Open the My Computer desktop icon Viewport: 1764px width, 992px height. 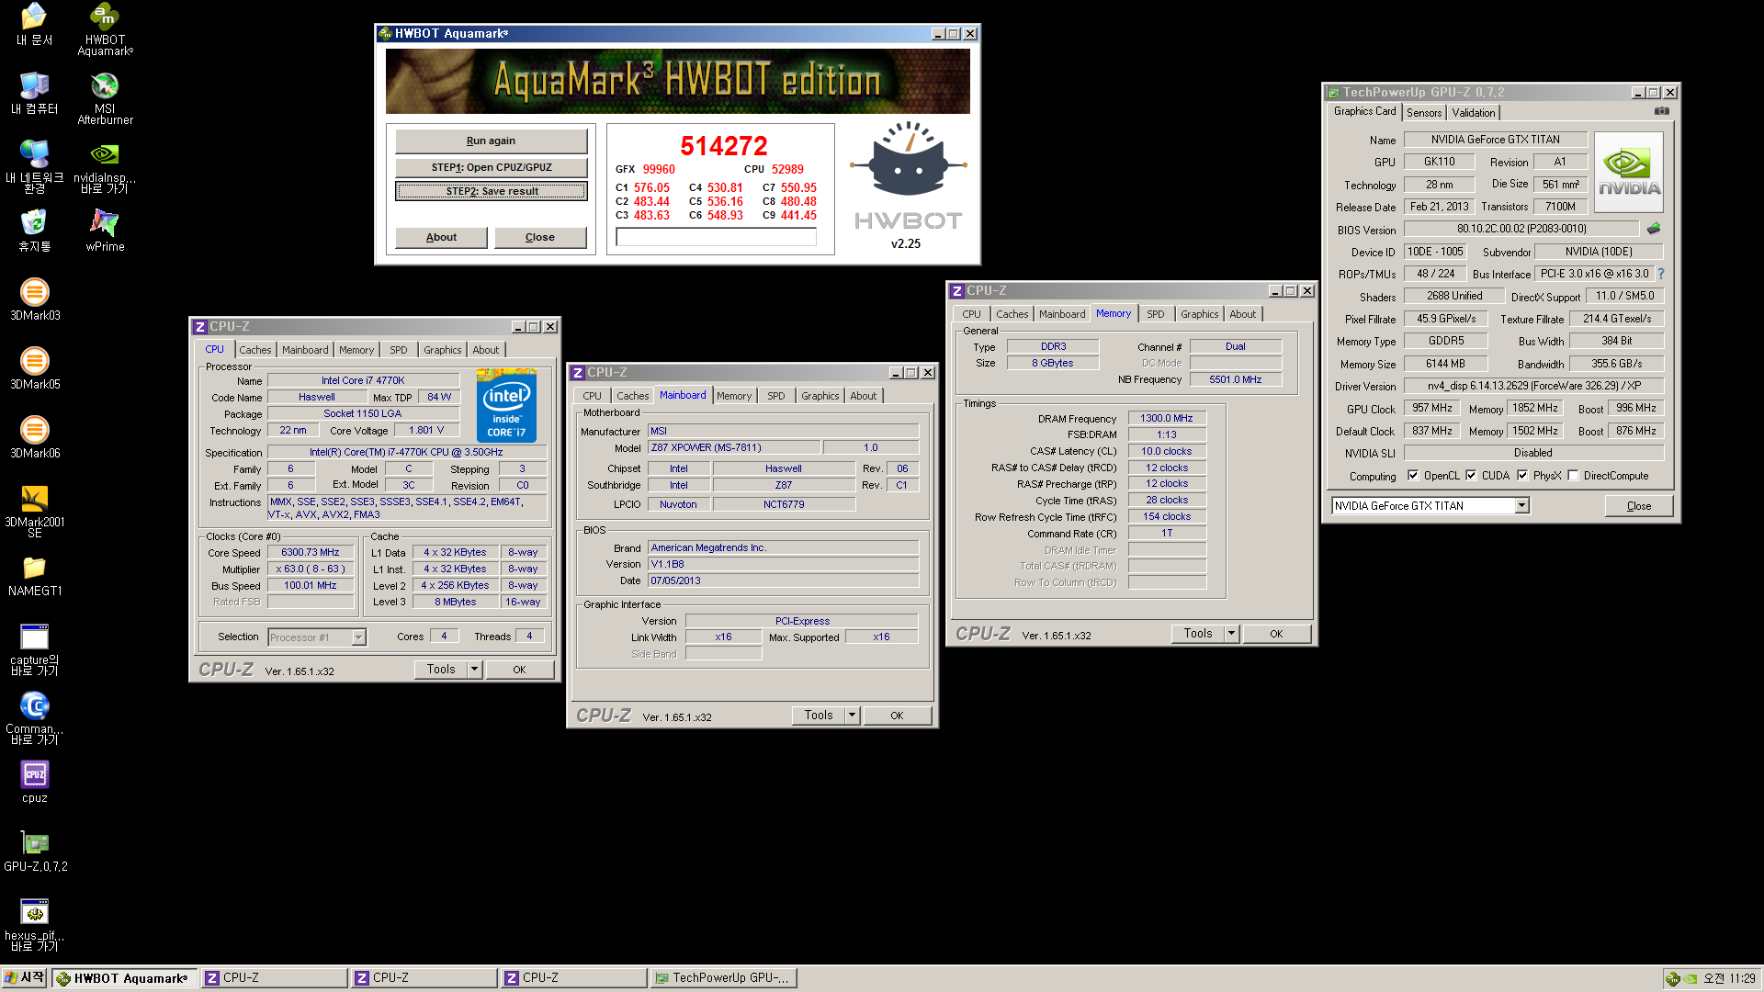[x=35, y=93]
